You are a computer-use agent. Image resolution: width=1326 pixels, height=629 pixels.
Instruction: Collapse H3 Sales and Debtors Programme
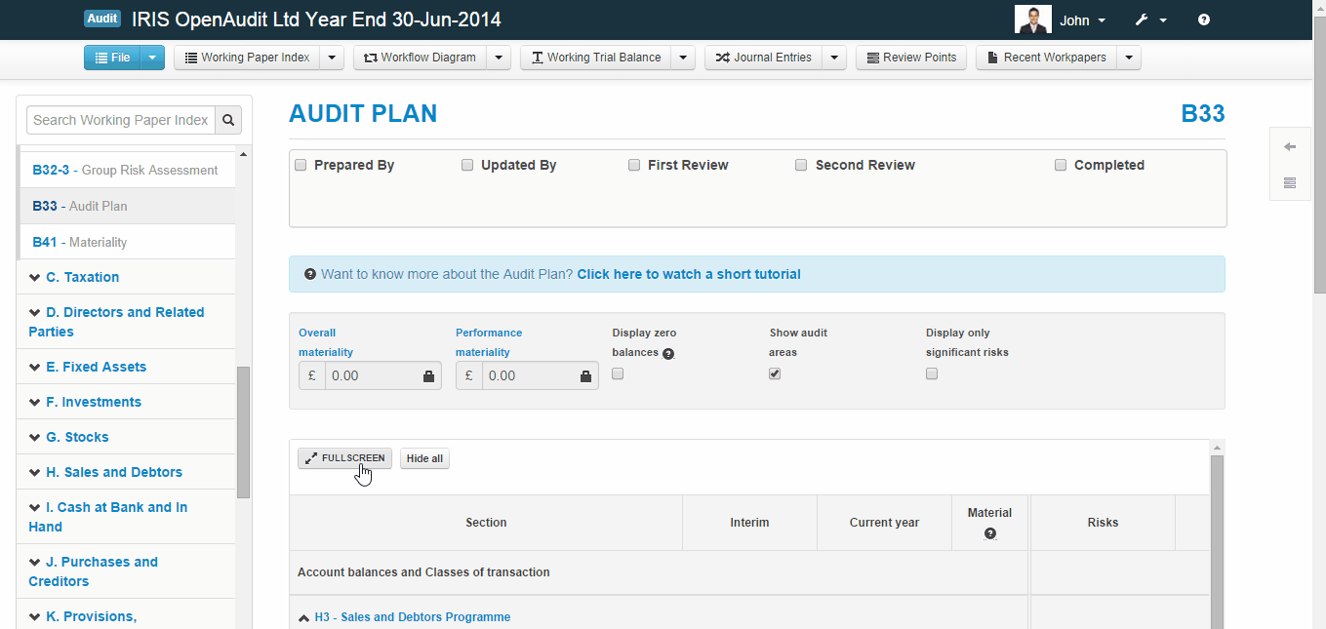pos(304,617)
